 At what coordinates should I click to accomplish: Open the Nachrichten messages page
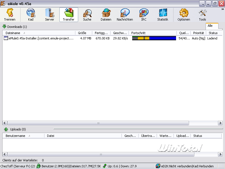click(x=125, y=15)
